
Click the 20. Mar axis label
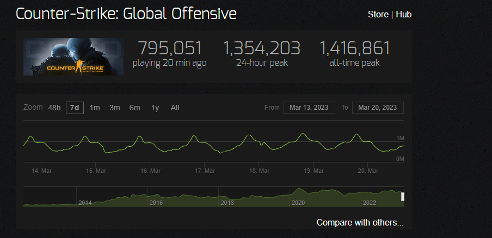point(368,171)
